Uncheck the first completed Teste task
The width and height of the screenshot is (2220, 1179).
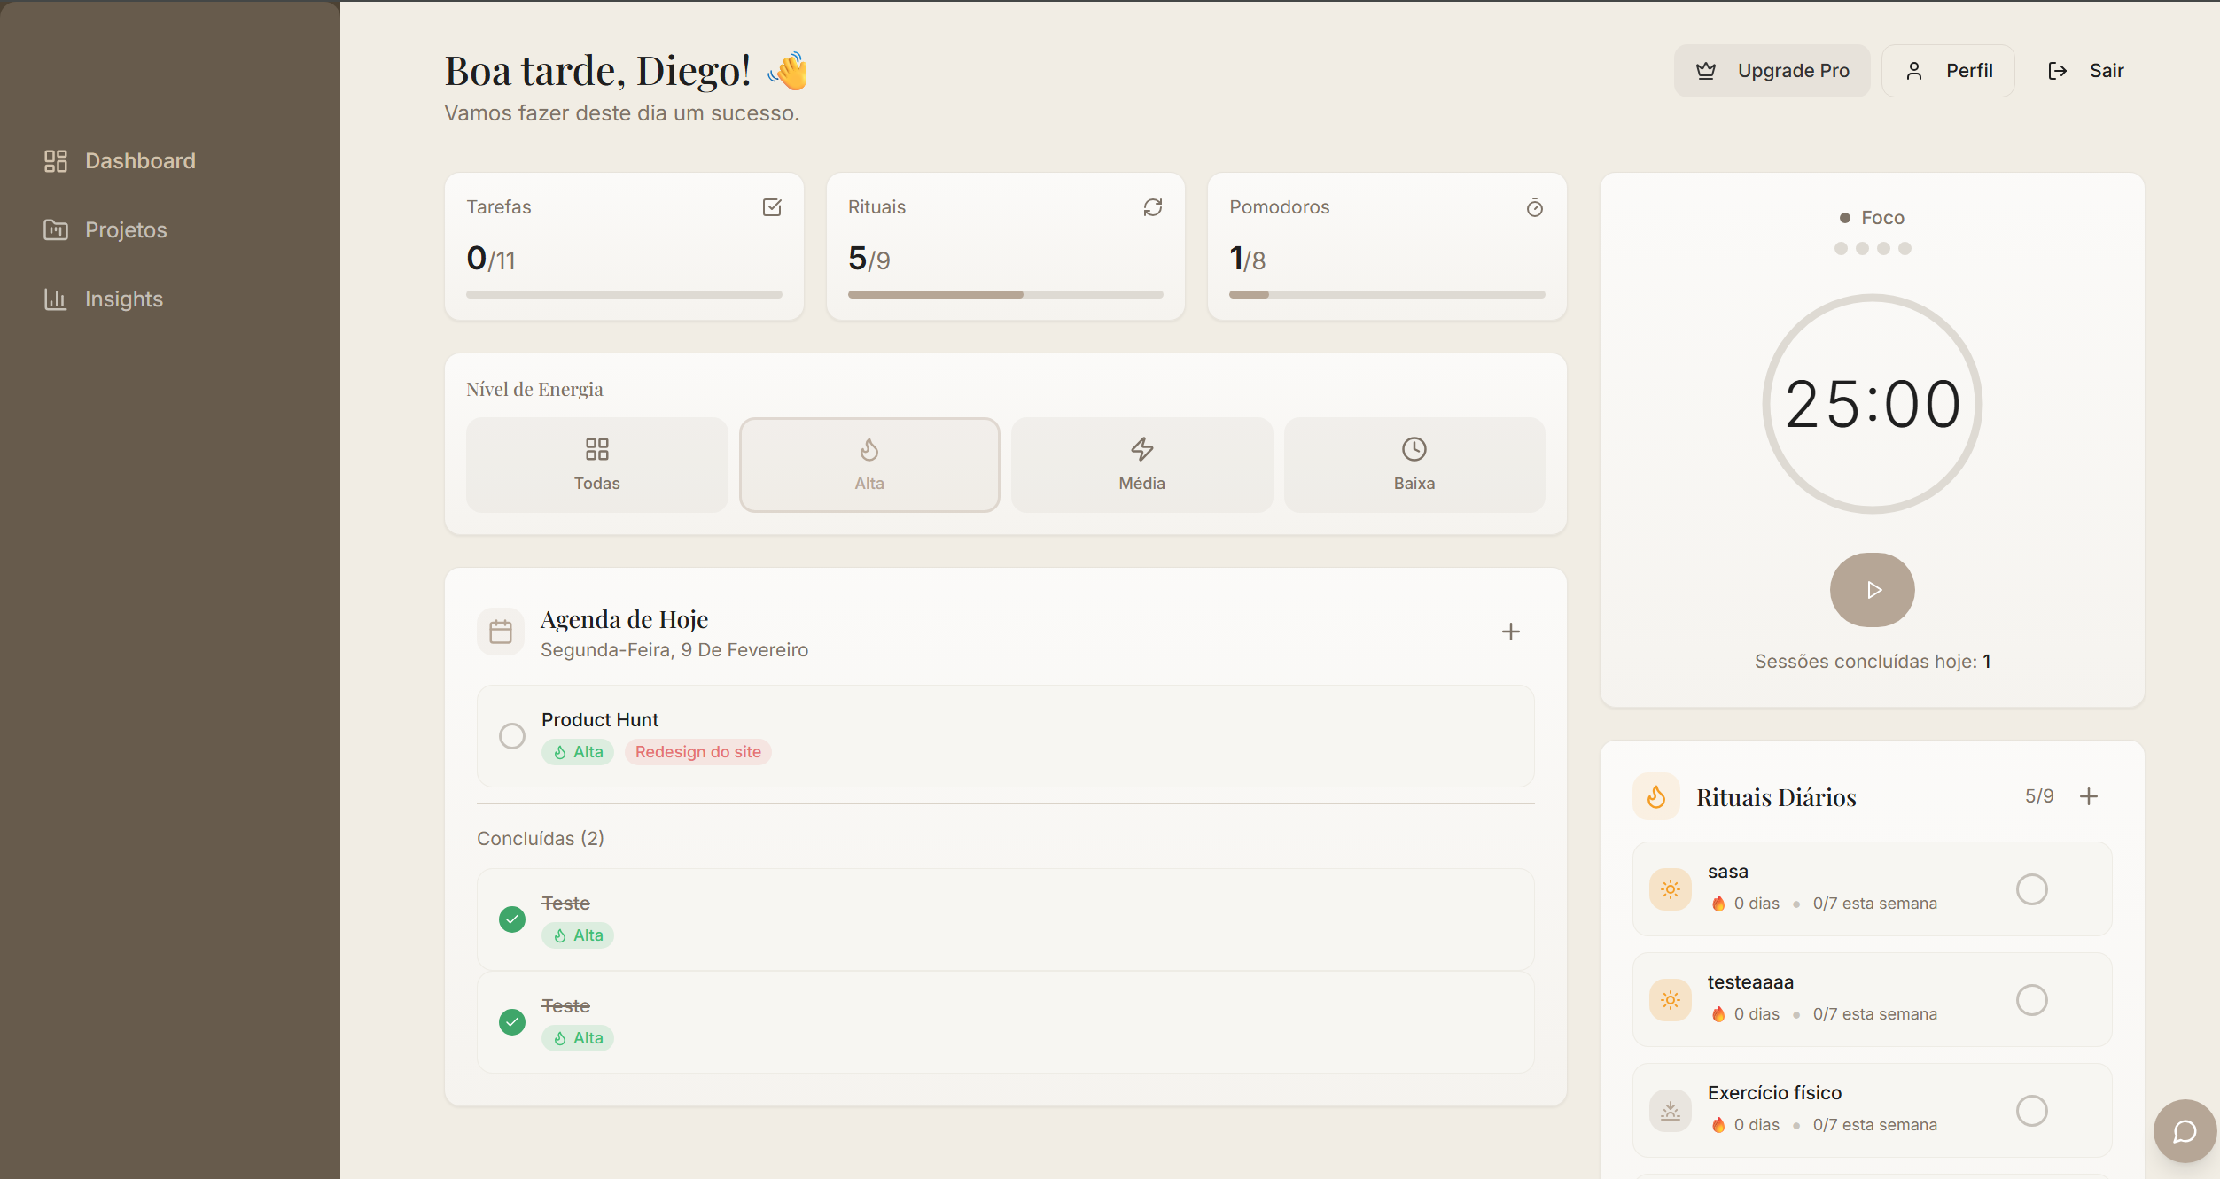tap(512, 919)
